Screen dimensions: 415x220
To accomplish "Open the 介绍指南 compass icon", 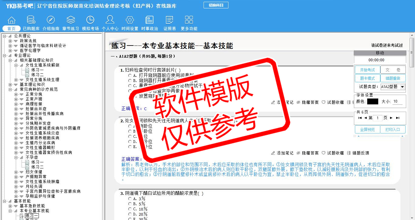I will pyautogui.click(x=51, y=20).
